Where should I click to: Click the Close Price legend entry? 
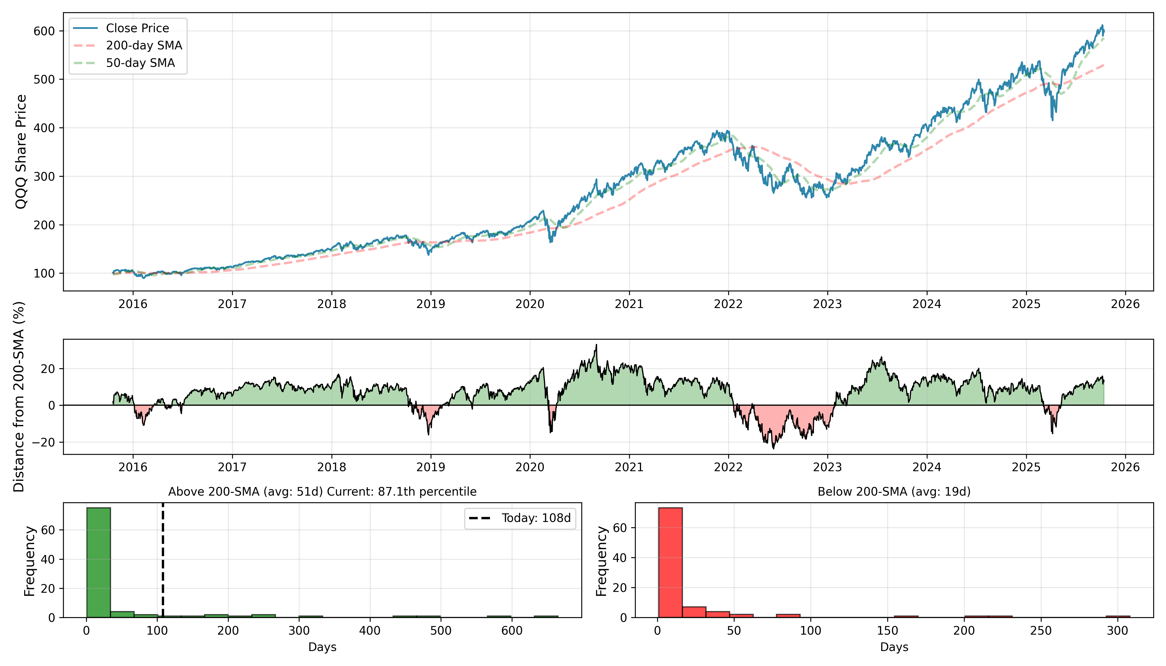tap(137, 28)
